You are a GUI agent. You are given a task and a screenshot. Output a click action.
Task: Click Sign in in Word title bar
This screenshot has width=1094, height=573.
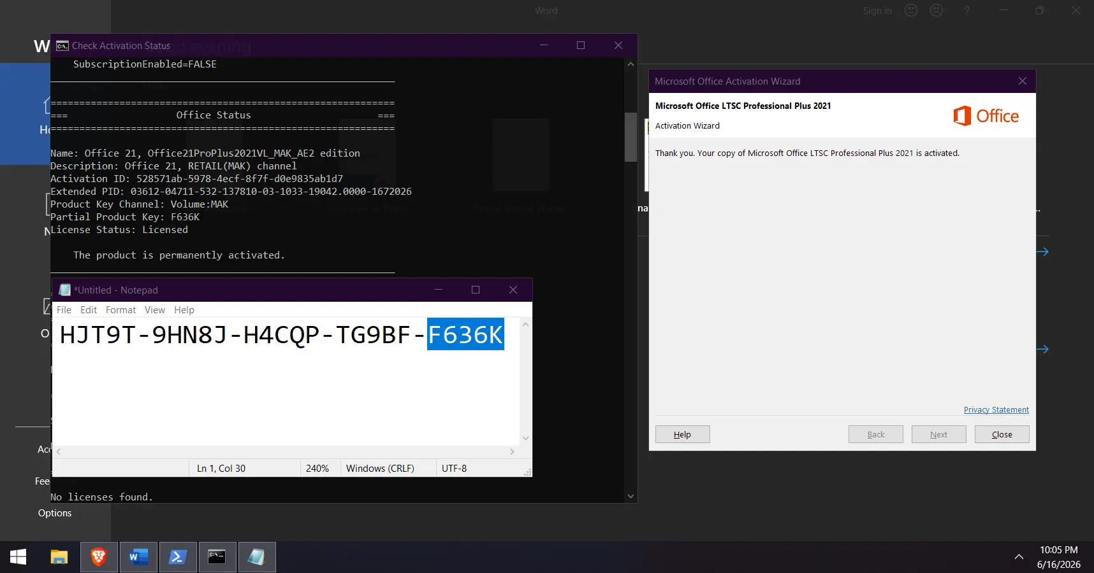coord(877,11)
